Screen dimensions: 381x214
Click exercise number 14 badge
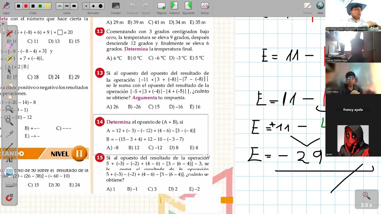click(x=100, y=122)
